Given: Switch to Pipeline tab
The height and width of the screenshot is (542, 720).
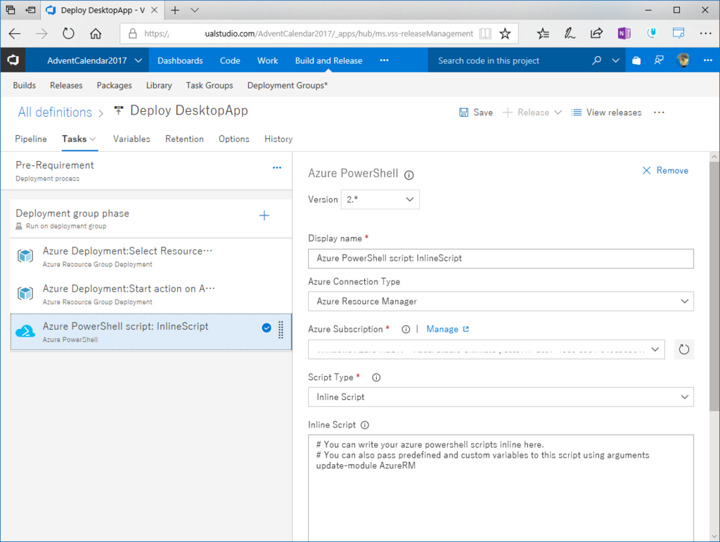Looking at the screenshot, I should [31, 138].
